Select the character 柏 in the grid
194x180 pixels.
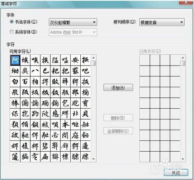click(35, 81)
